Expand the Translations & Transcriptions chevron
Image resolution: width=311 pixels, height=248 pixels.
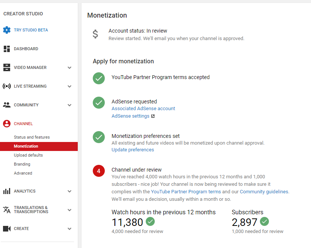pos(69,210)
